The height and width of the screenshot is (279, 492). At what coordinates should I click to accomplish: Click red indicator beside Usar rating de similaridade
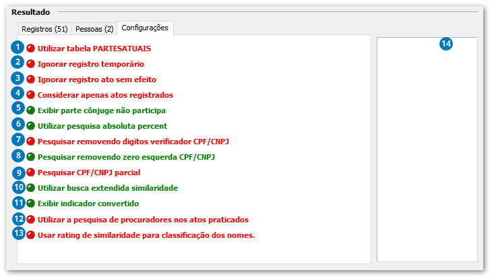[30, 235]
